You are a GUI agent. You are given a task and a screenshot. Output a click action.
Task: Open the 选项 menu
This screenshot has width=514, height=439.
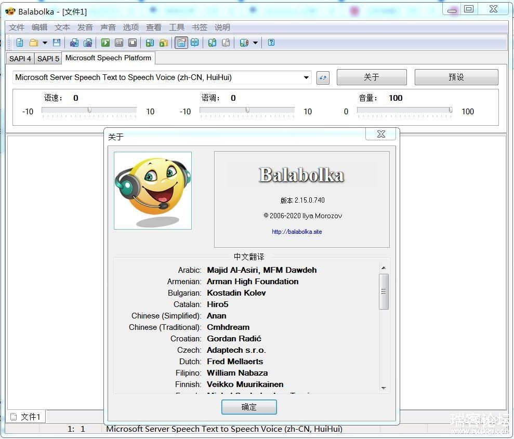[131, 27]
